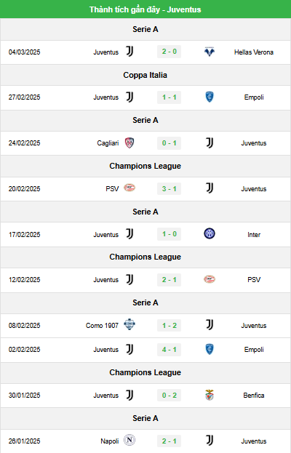Click the Benfica club crest
The height and width of the screenshot is (453, 291).
tap(210, 395)
